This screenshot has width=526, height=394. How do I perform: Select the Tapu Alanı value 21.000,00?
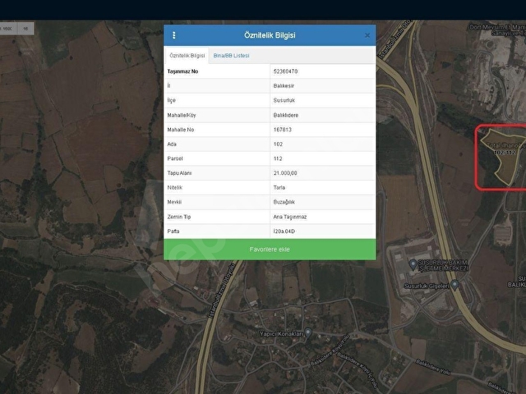click(285, 173)
